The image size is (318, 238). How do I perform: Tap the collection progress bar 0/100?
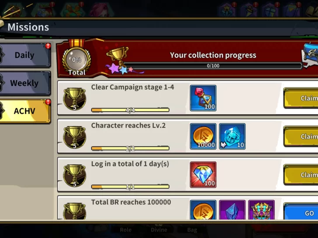213,66
